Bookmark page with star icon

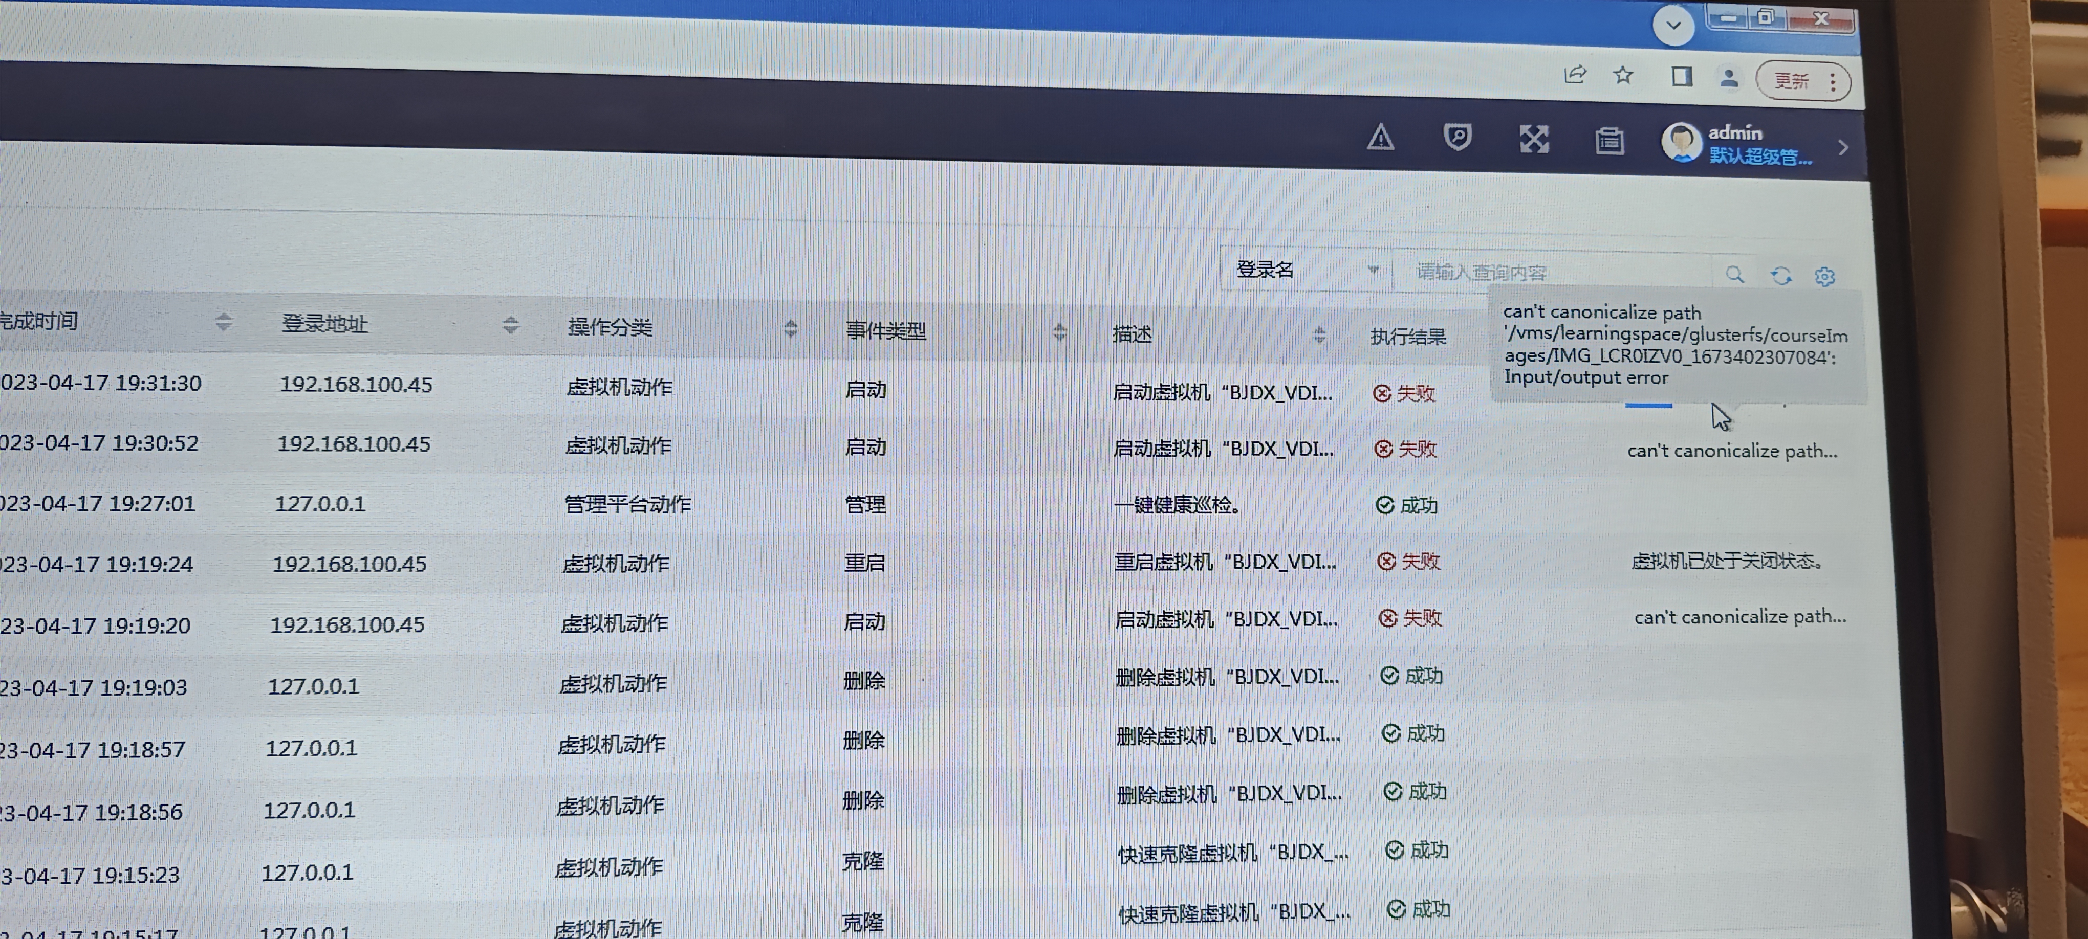[x=1623, y=76]
